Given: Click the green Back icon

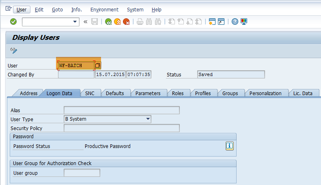Looking at the screenshot, I should tap(108, 22).
